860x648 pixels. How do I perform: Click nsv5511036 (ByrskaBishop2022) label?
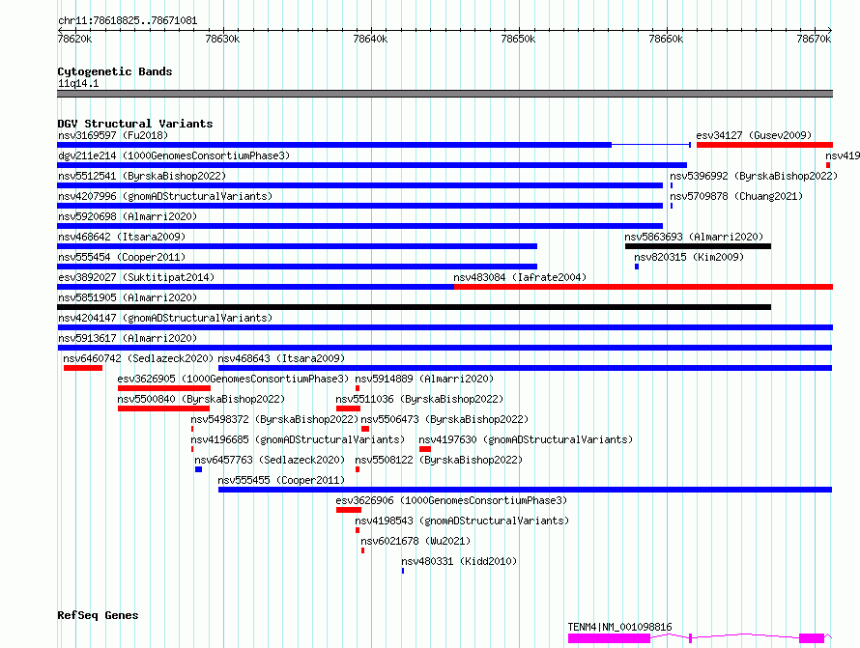coord(419,399)
